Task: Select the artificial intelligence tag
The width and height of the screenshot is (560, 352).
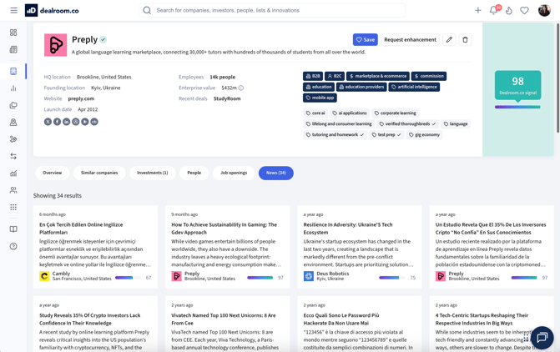Action: 414,87
